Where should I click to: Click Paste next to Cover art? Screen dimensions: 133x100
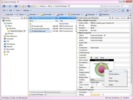[102, 57]
